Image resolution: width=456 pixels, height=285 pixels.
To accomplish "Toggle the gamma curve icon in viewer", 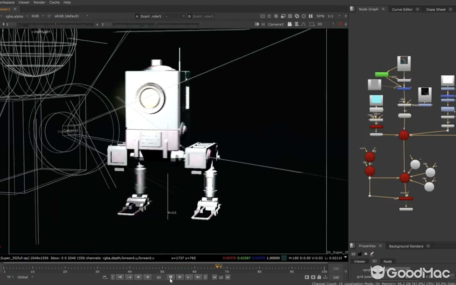I will pyautogui.click(x=304, y=24).
